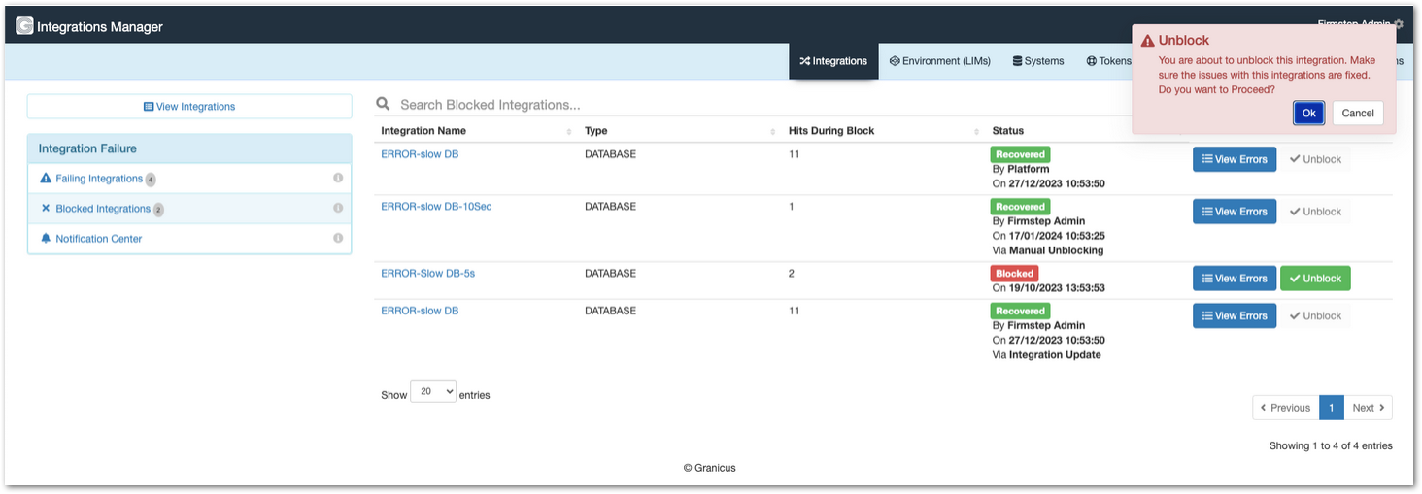Click the magnifying glass search icon

pyautogui.click(x=383, y=104)
